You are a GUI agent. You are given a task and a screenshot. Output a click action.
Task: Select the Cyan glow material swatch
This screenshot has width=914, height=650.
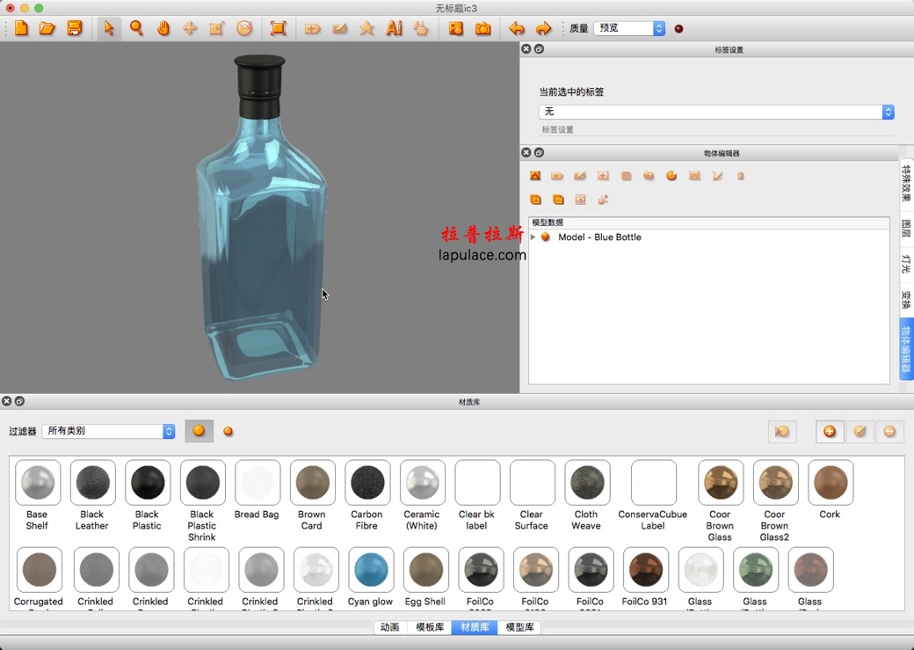[x=371, y=570]
